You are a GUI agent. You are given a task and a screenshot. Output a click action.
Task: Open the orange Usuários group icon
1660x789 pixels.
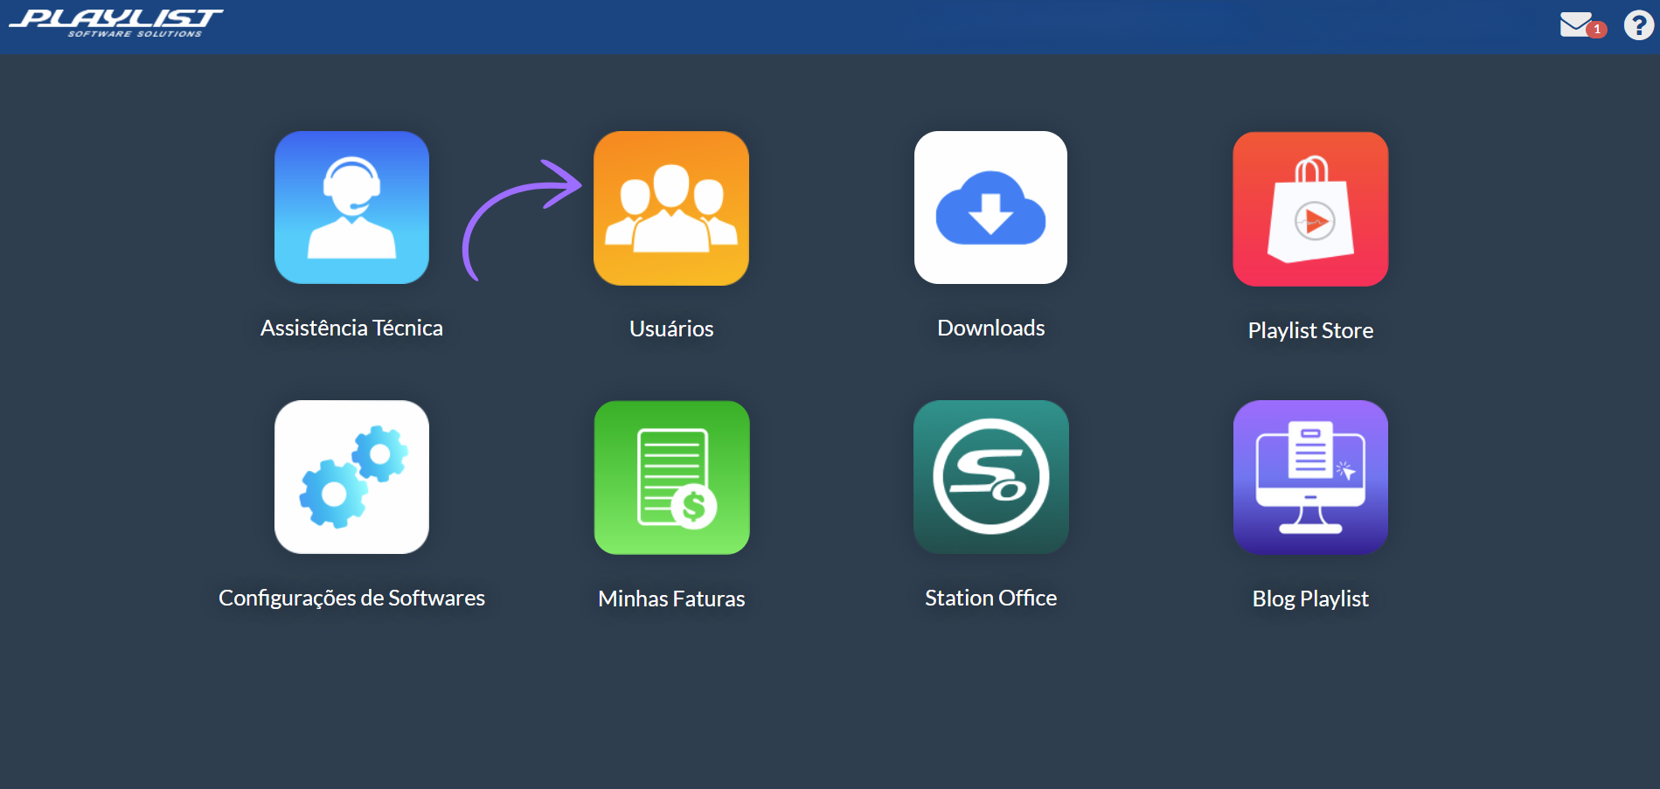(x=671, y=208)
